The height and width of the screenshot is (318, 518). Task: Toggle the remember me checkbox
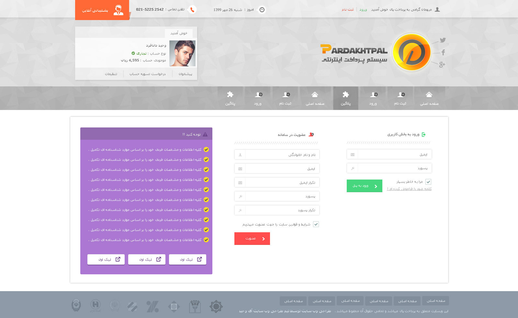[428, 182]
